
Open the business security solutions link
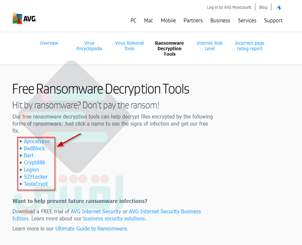114,219
